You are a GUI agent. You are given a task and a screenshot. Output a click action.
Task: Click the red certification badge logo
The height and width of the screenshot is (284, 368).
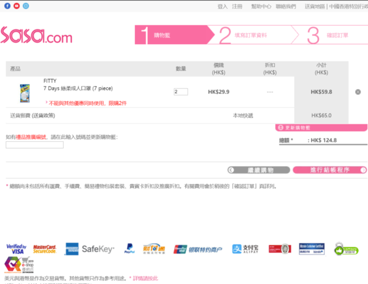coord(280,248)
